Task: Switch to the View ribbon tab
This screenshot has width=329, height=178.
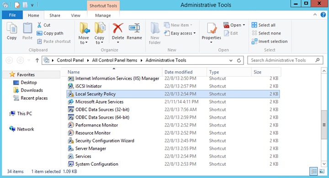Action: point(75,16)
